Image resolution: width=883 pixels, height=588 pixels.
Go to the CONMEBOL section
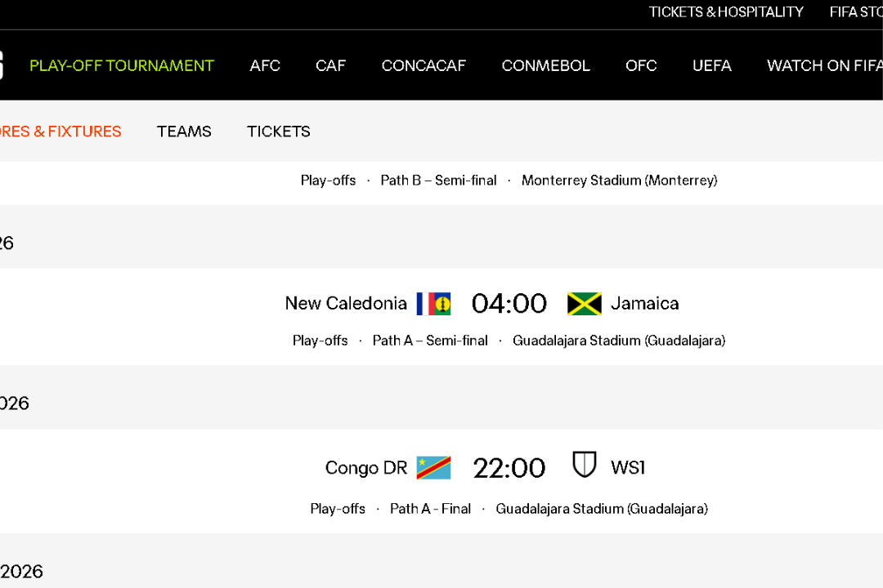[545, 66]
